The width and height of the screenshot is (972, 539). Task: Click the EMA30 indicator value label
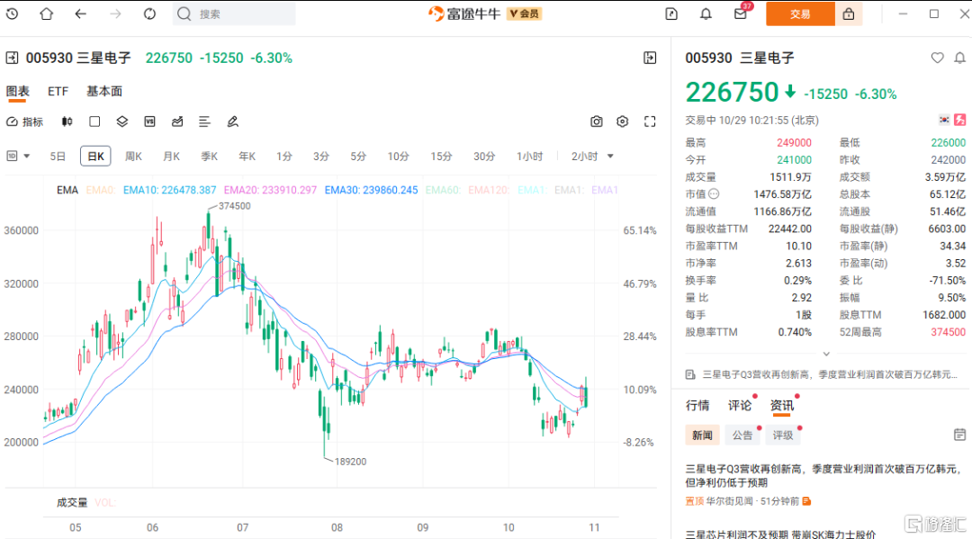(372, 190)
